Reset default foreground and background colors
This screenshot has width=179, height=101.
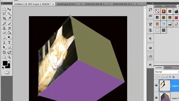point(3,68)
